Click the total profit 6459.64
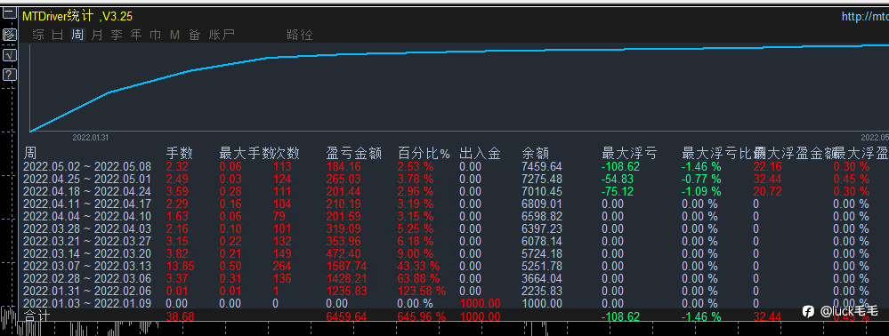 pyautogui.click(x=346, y=316)
